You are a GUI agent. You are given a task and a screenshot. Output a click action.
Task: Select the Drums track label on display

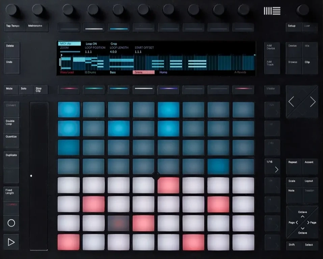(90, 72)
